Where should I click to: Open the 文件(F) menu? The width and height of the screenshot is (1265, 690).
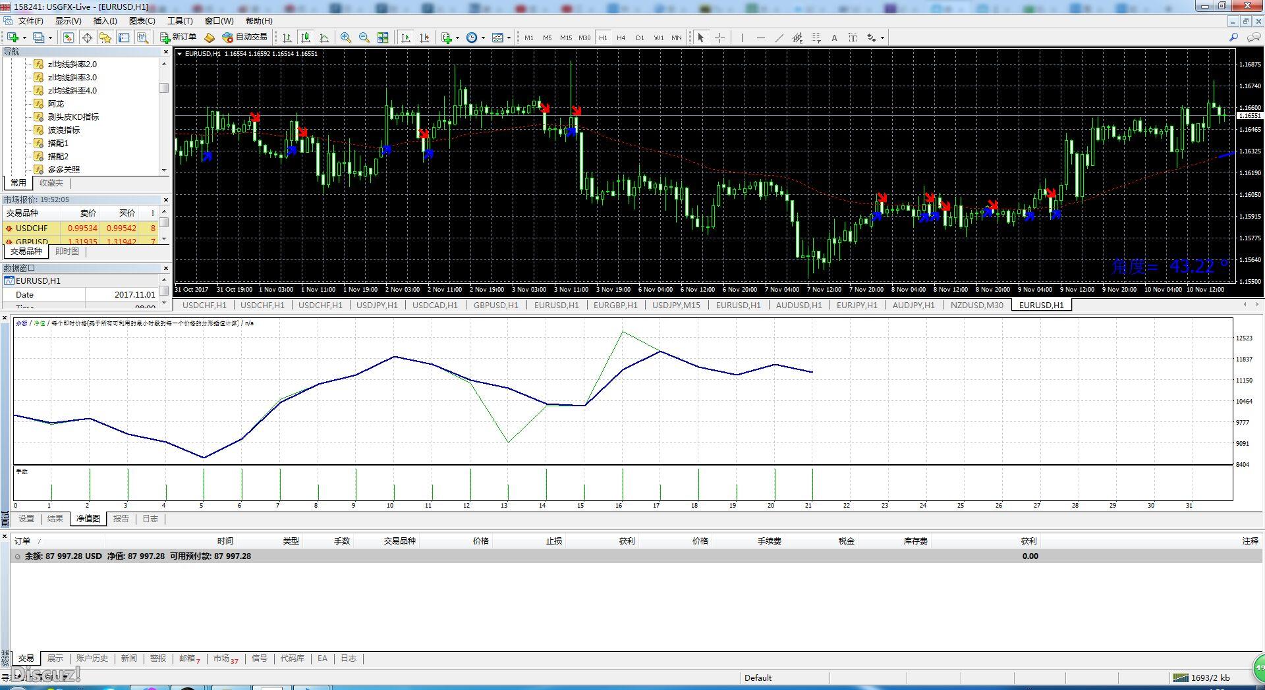(x=30, y=21)
